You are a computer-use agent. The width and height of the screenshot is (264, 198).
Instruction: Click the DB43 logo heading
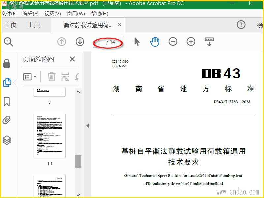(x=221, y=73)
